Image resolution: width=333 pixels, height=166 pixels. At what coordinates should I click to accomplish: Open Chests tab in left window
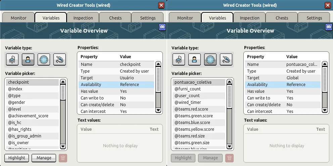(x=115, y=17)
